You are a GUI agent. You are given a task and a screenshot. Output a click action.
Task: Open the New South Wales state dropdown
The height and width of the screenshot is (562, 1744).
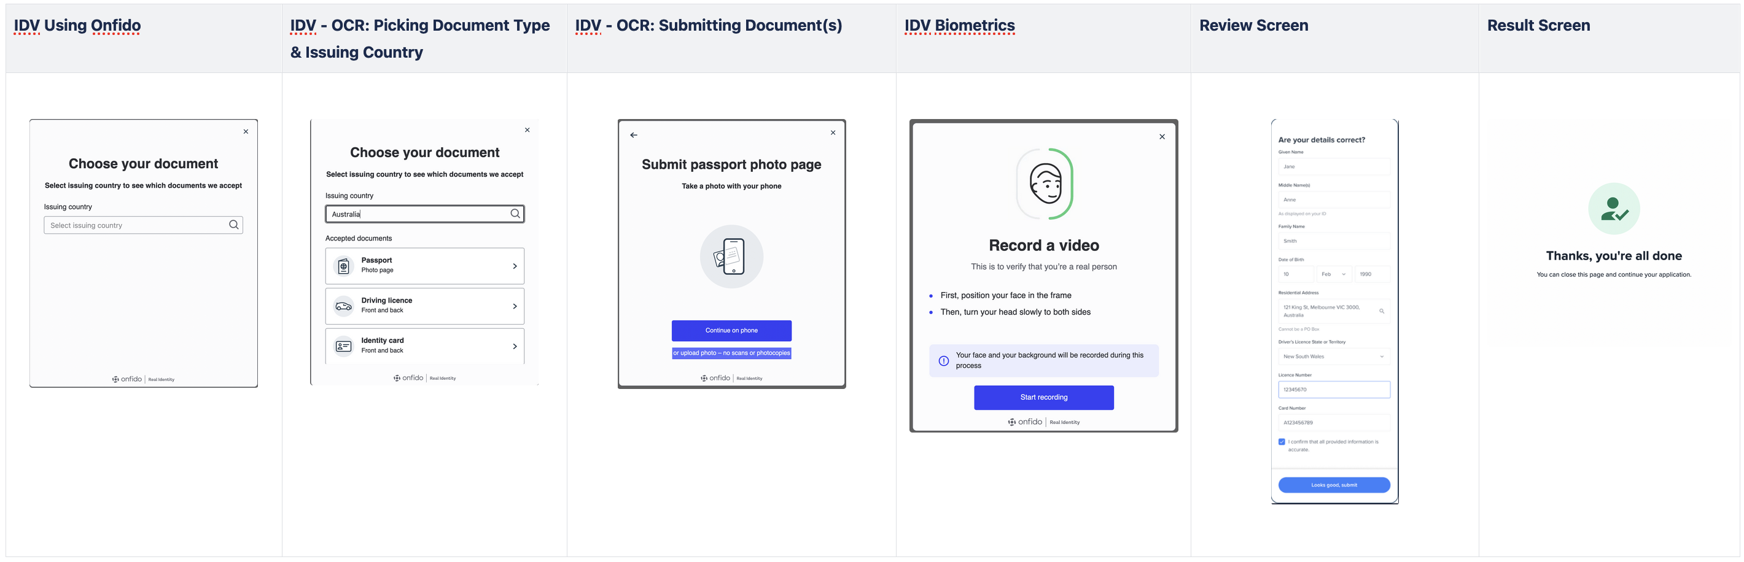click(1334, 356)
